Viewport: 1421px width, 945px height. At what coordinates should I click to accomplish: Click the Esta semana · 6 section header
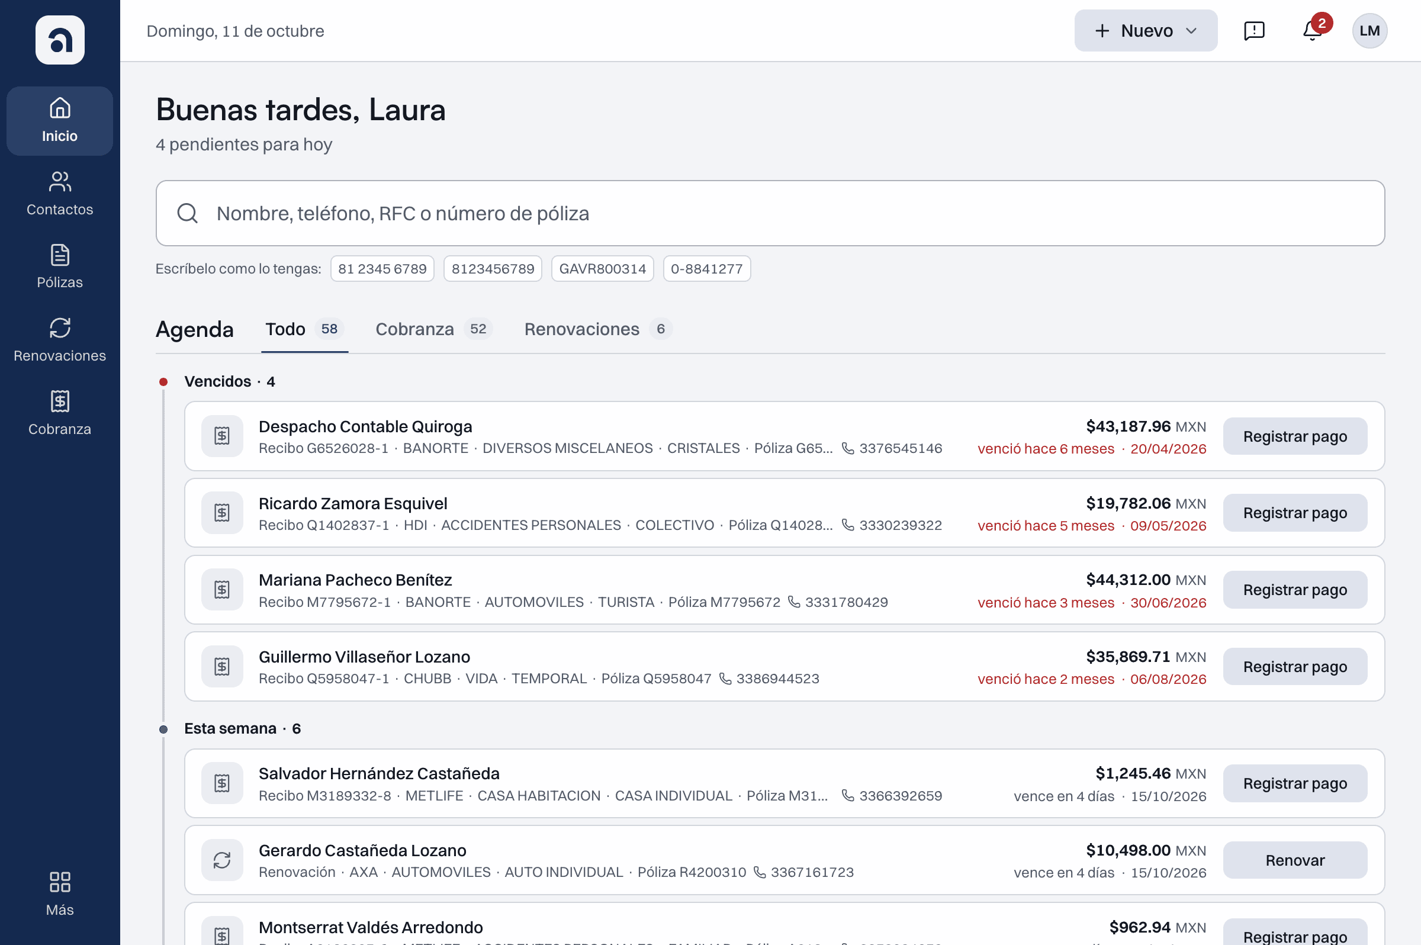[x=242, y=729]
